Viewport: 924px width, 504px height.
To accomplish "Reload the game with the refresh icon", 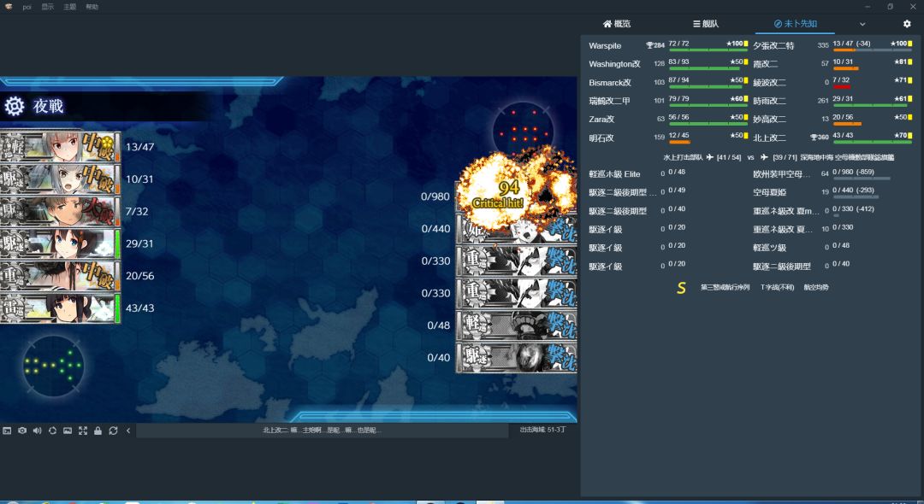I will click(113, 431).
